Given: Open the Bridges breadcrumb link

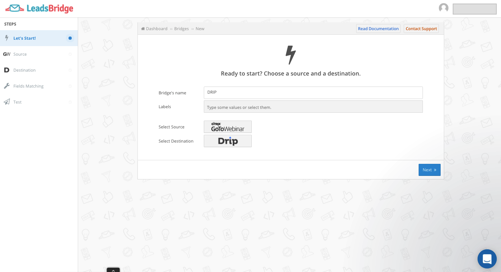Looking at the screenshot, I should pyautogui.click(x=181, y=29).
